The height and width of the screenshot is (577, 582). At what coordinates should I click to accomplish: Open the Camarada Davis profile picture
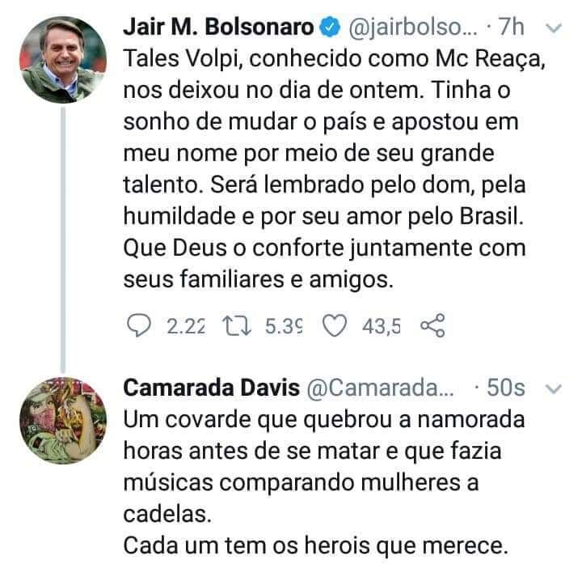[62, 422]
